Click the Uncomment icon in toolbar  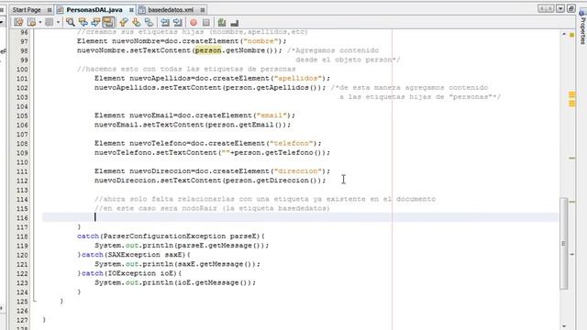tap(235, 22)
